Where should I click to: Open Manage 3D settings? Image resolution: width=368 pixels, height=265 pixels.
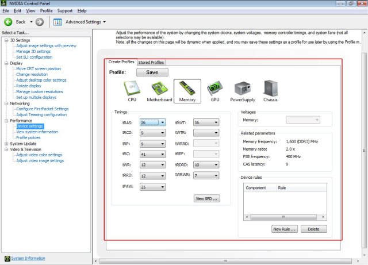33,51
